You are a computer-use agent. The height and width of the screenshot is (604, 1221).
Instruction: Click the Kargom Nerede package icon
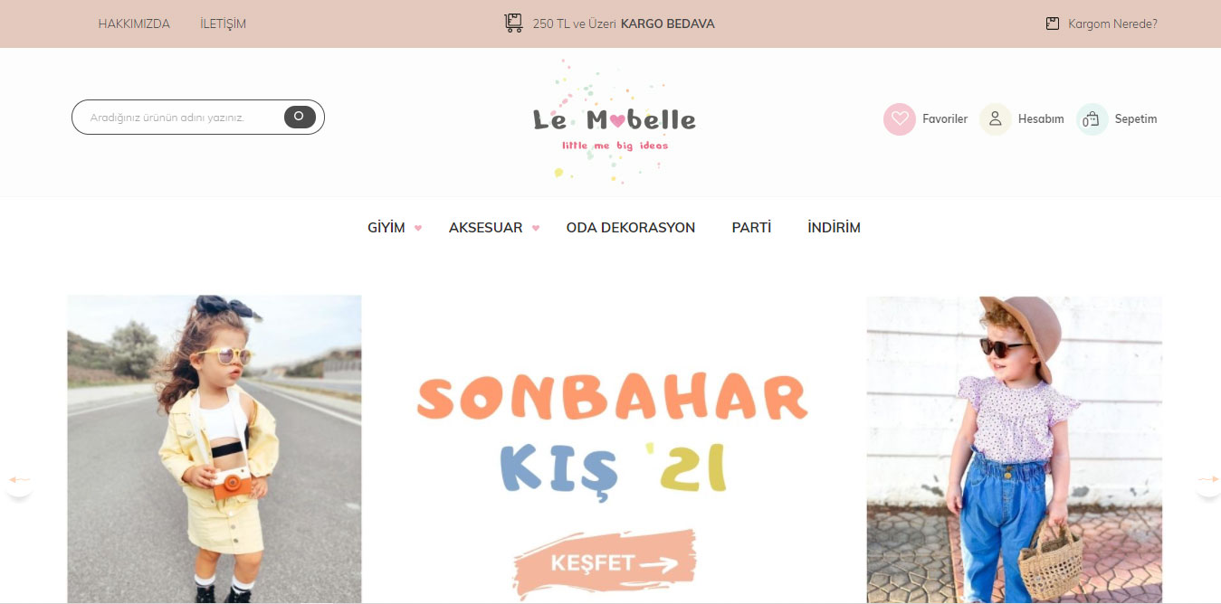(1052, 24)
